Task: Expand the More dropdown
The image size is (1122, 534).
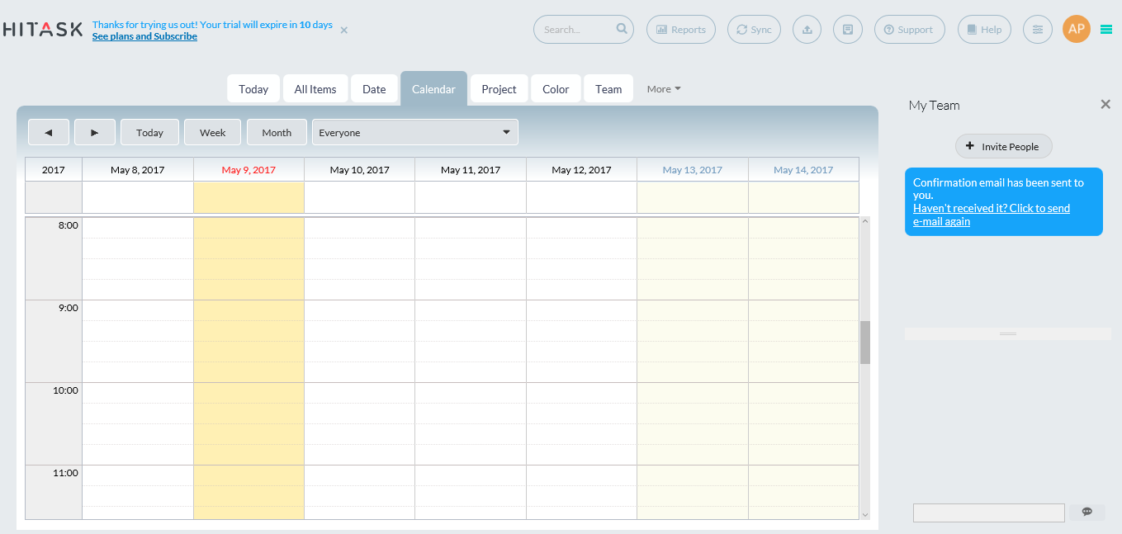Action: 664,89
